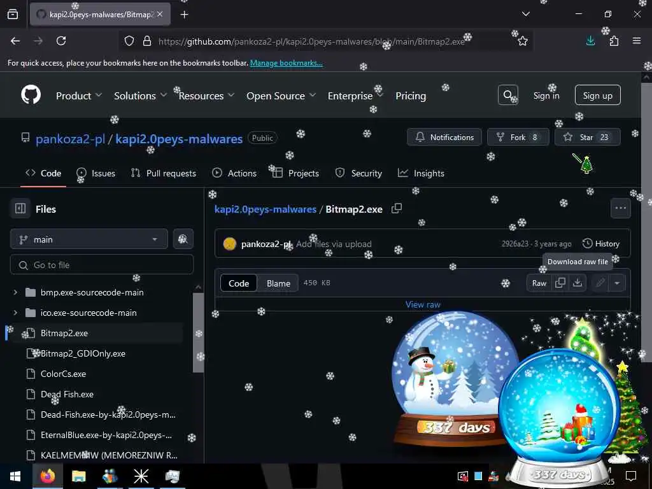Click file tree vertical scrollbar
The height and width of the screenshot is (489, 652).
199,331
